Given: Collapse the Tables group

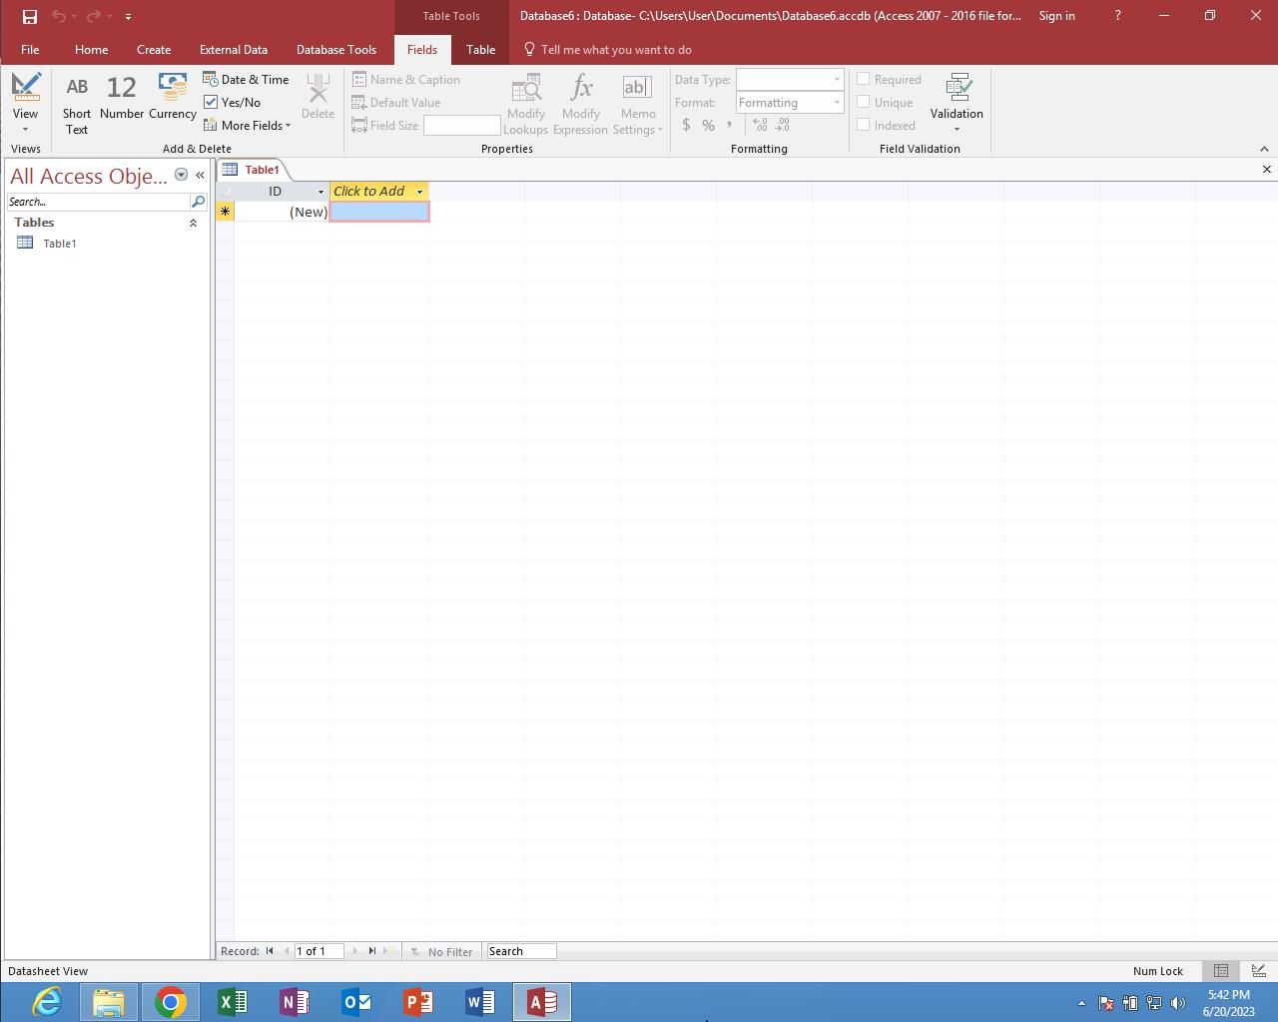Looking at the screenshot, I should (193, 223).
